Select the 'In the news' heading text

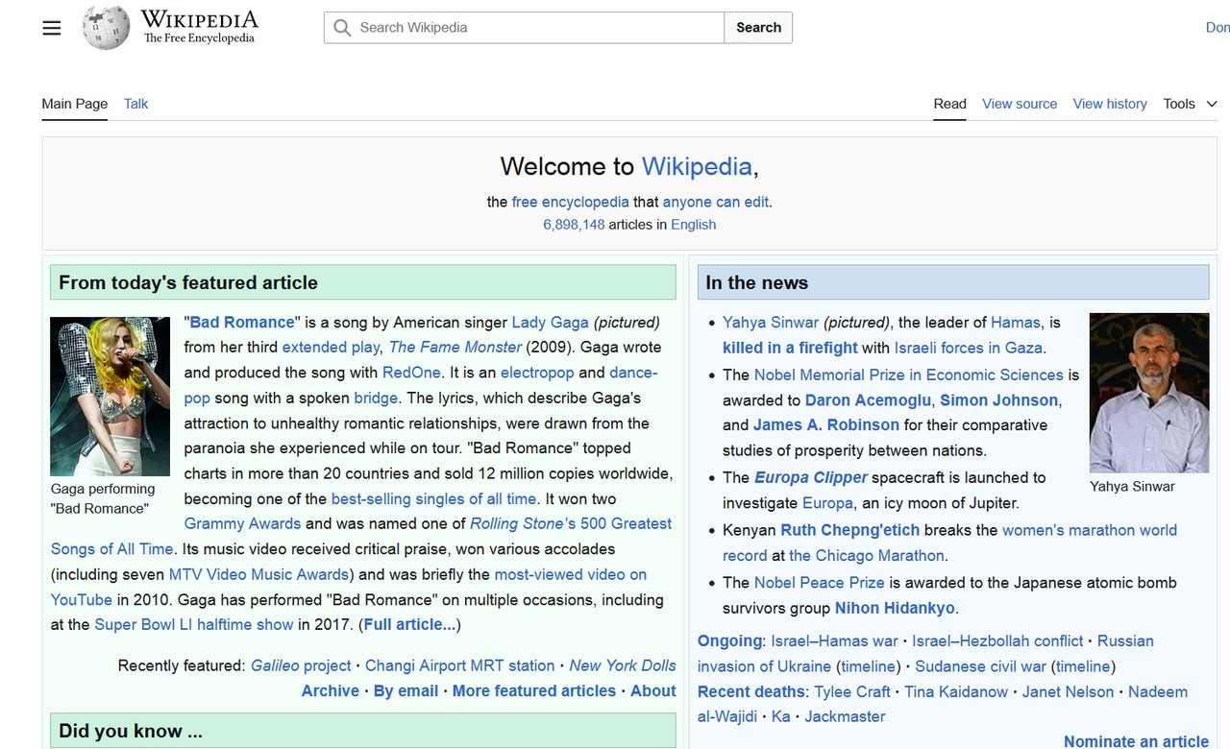pos(757,282)
